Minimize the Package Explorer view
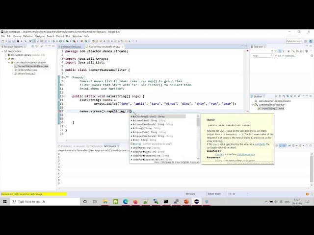Image resolution: width=314 pixels, height=235 pixels. click(50, 46)
